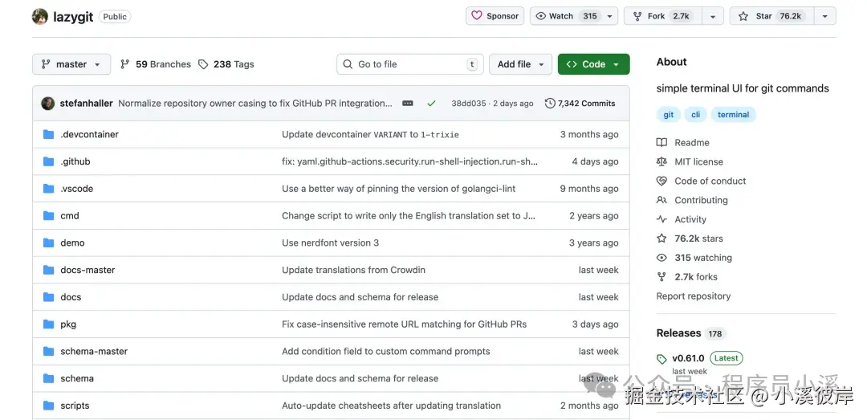
Task: Click the green check status icon
Action: (431, 104)
